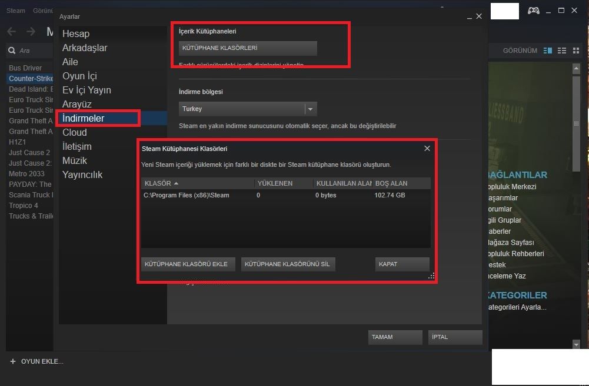
Task: Open Topluluk Merkezi link
Action: (513, 187)
